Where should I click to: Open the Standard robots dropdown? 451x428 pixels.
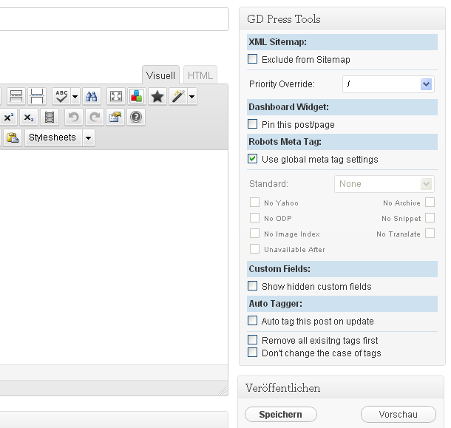pyautogui.click(x=384, y=184)
